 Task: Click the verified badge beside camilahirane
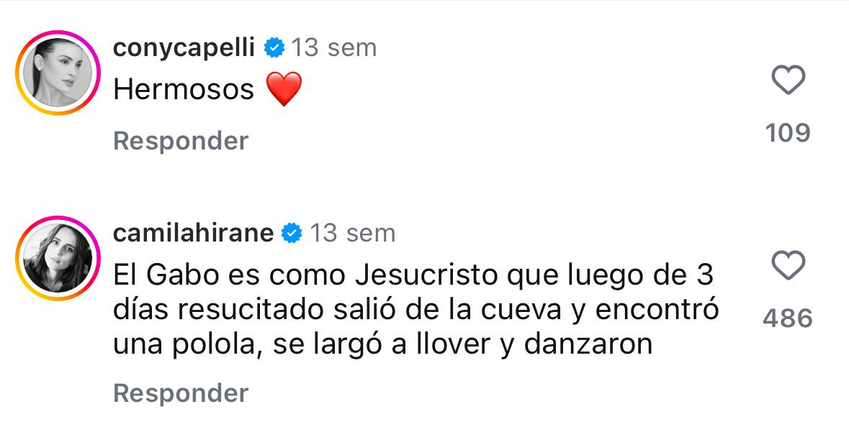coord(292,233)
